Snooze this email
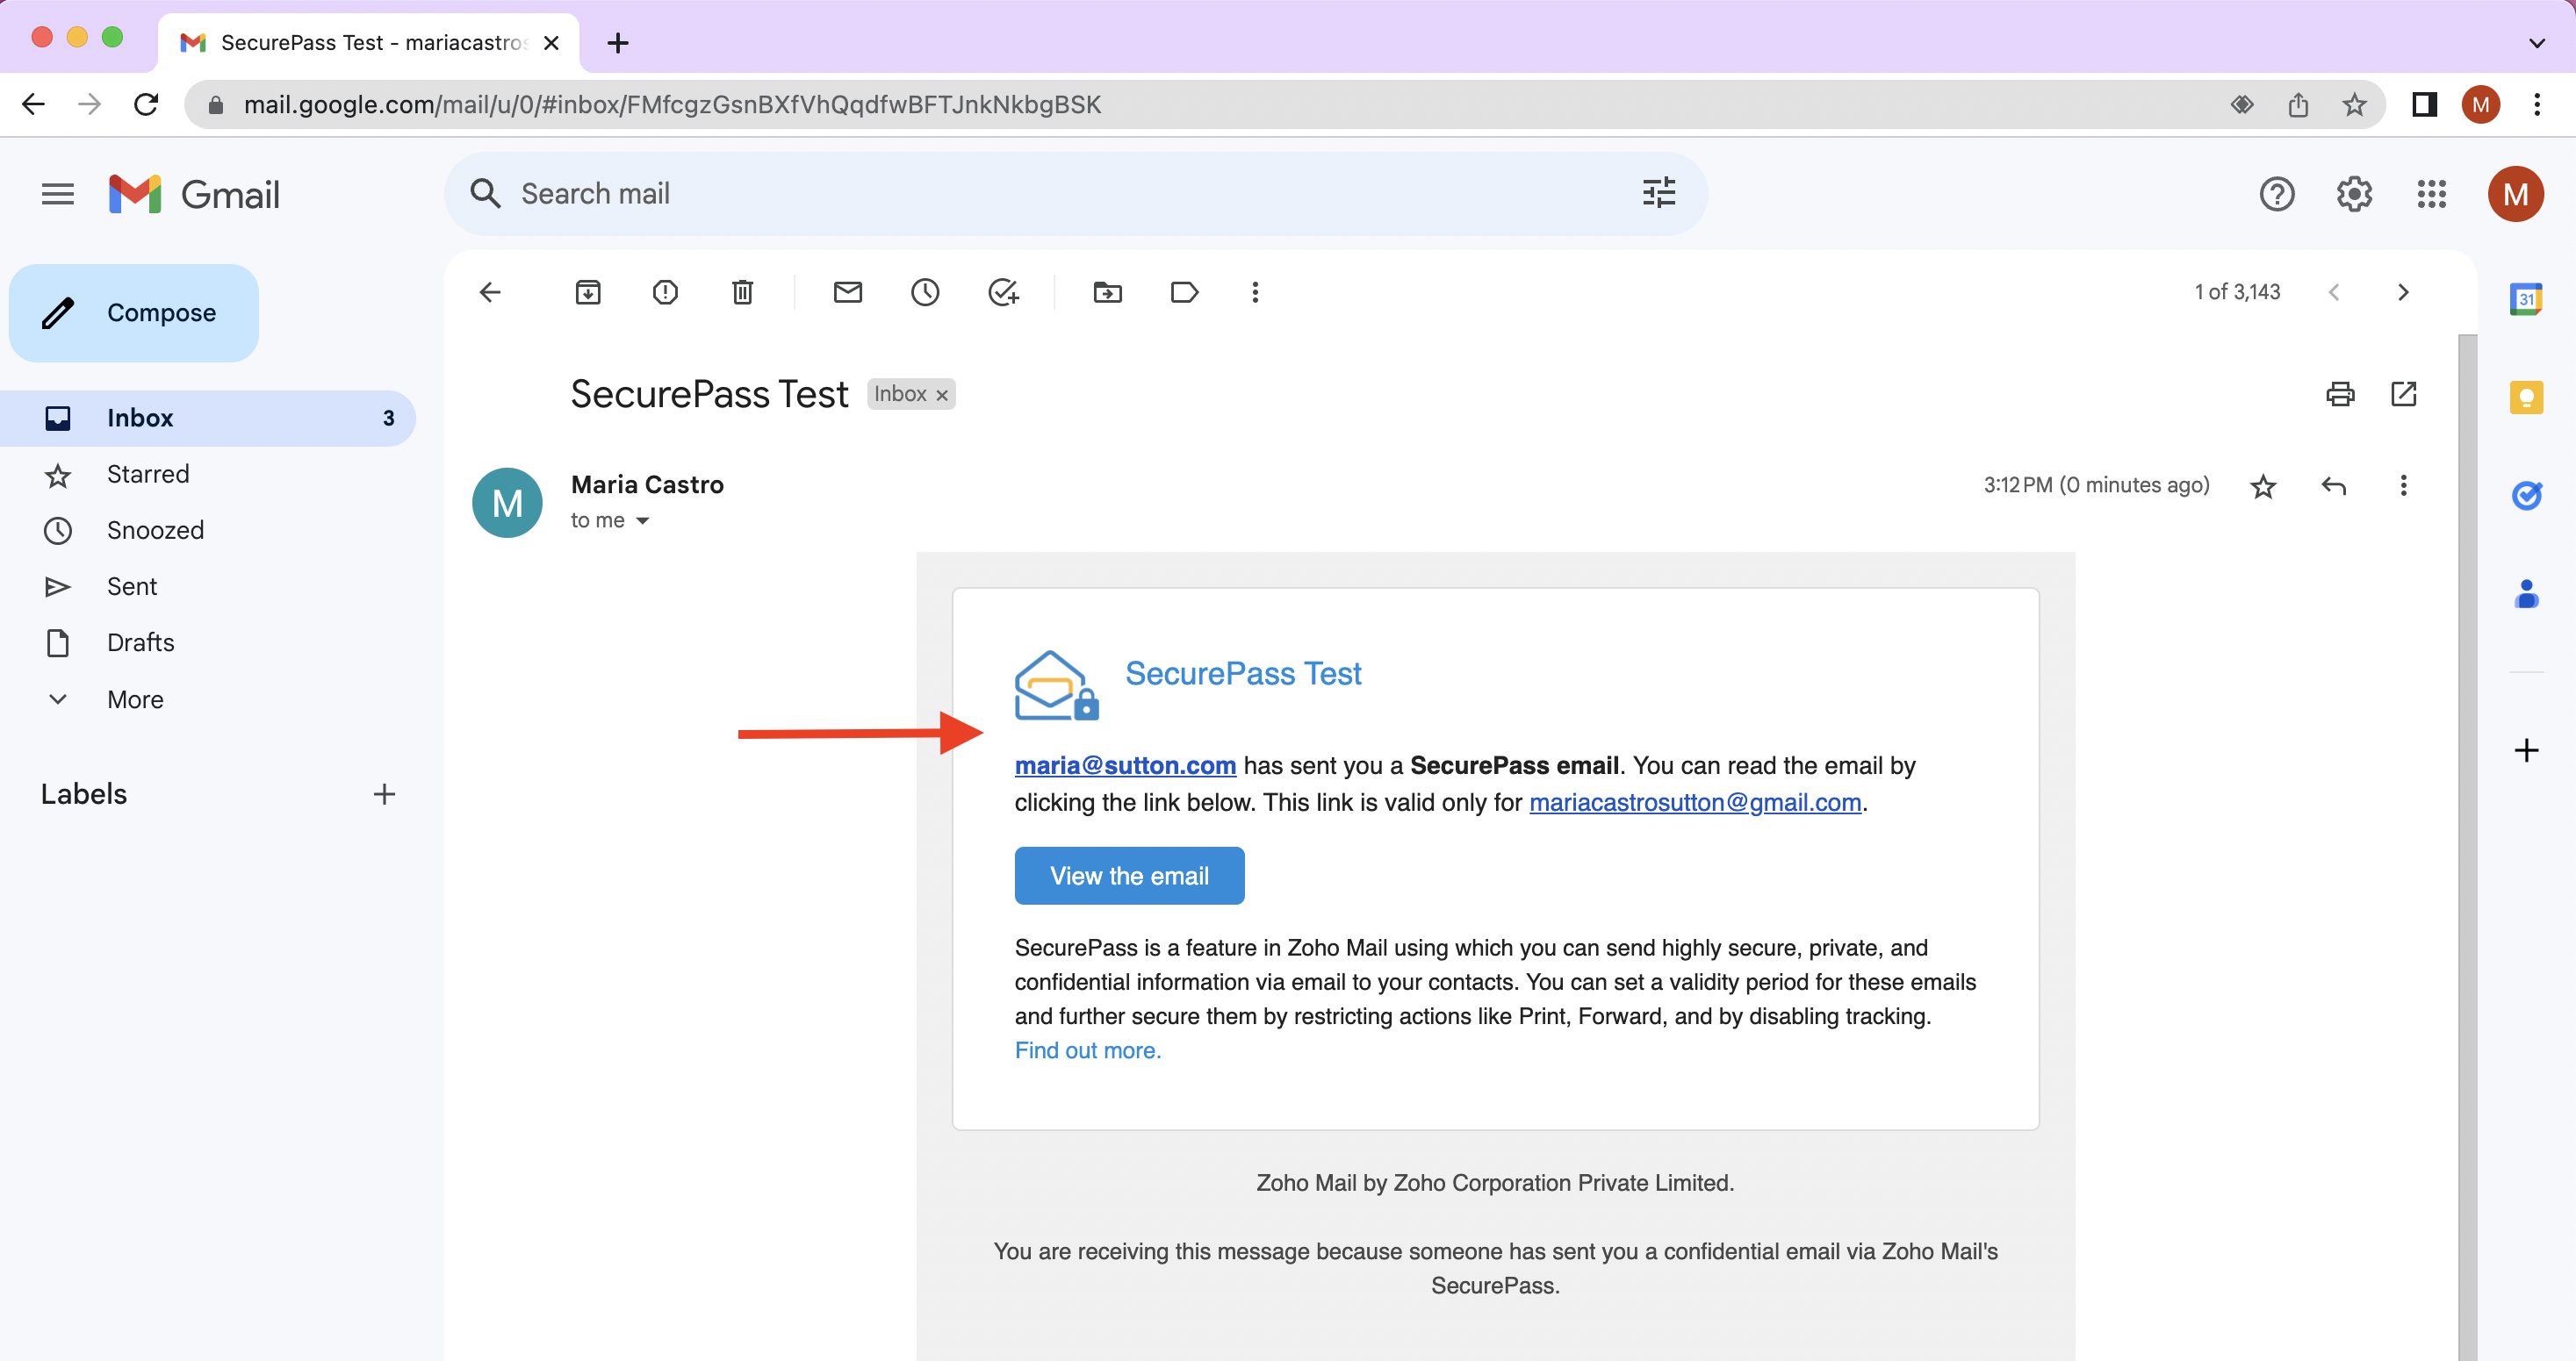 (925, 292)
